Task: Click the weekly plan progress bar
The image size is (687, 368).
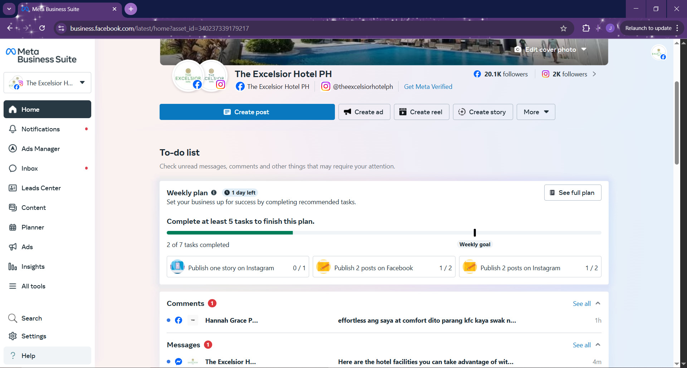Action: tap(384, 233)
